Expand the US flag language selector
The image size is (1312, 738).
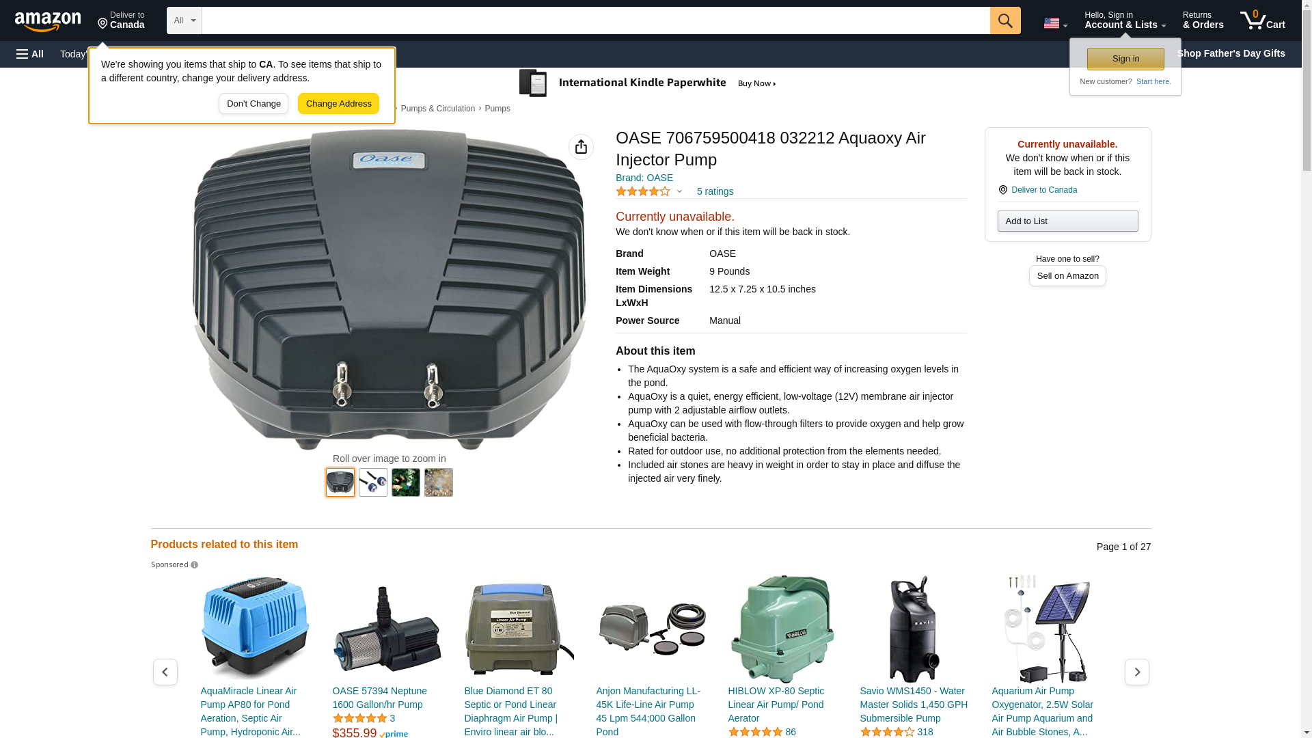[x=1055, y=24]
